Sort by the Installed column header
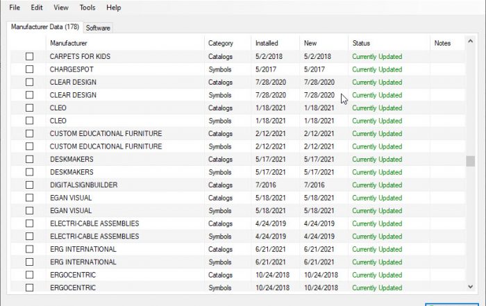 click(275, 43)
